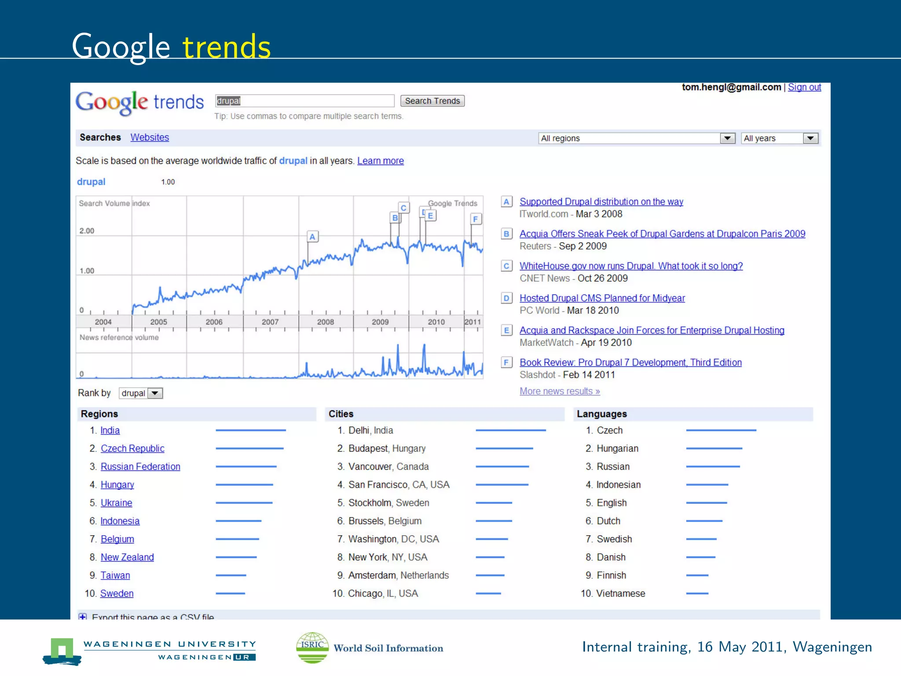Open Acquia and Rackspace Join Forces article

(652, 330)
